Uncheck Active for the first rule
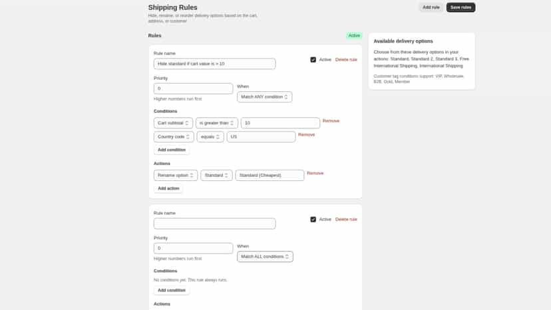551x310 pixels. click(x=313, y=60)
